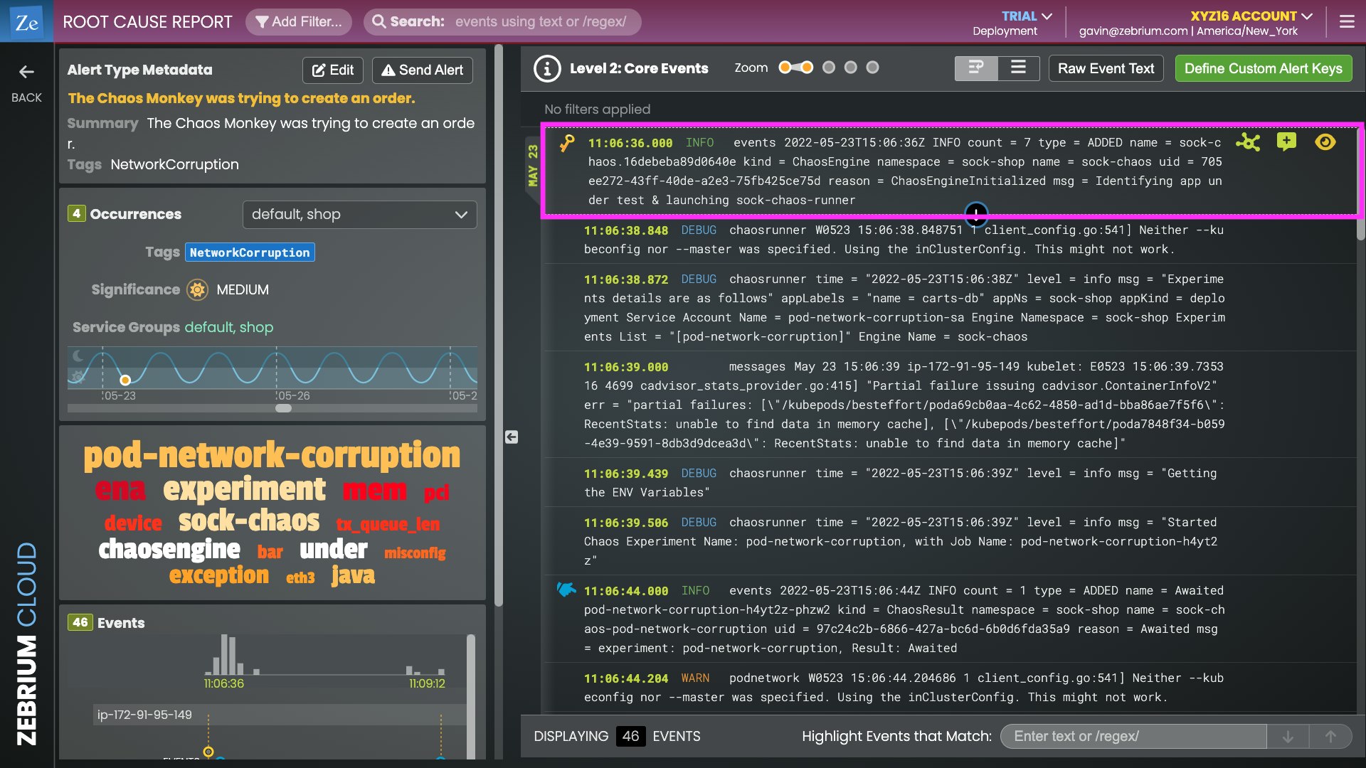Image resolution: width=1366 pixels, height=768 pixels.
Task: Click the Send Alert button
Action: click(x=423, y=70)
